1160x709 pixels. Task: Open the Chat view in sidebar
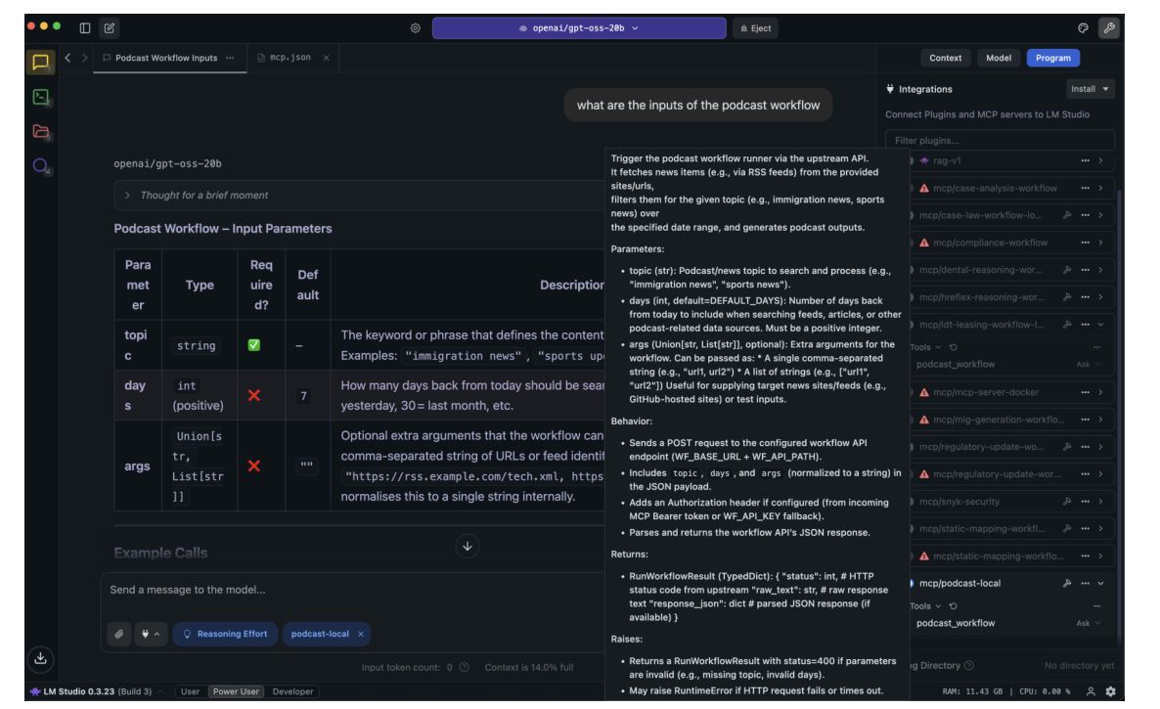(x=40, y=63)
